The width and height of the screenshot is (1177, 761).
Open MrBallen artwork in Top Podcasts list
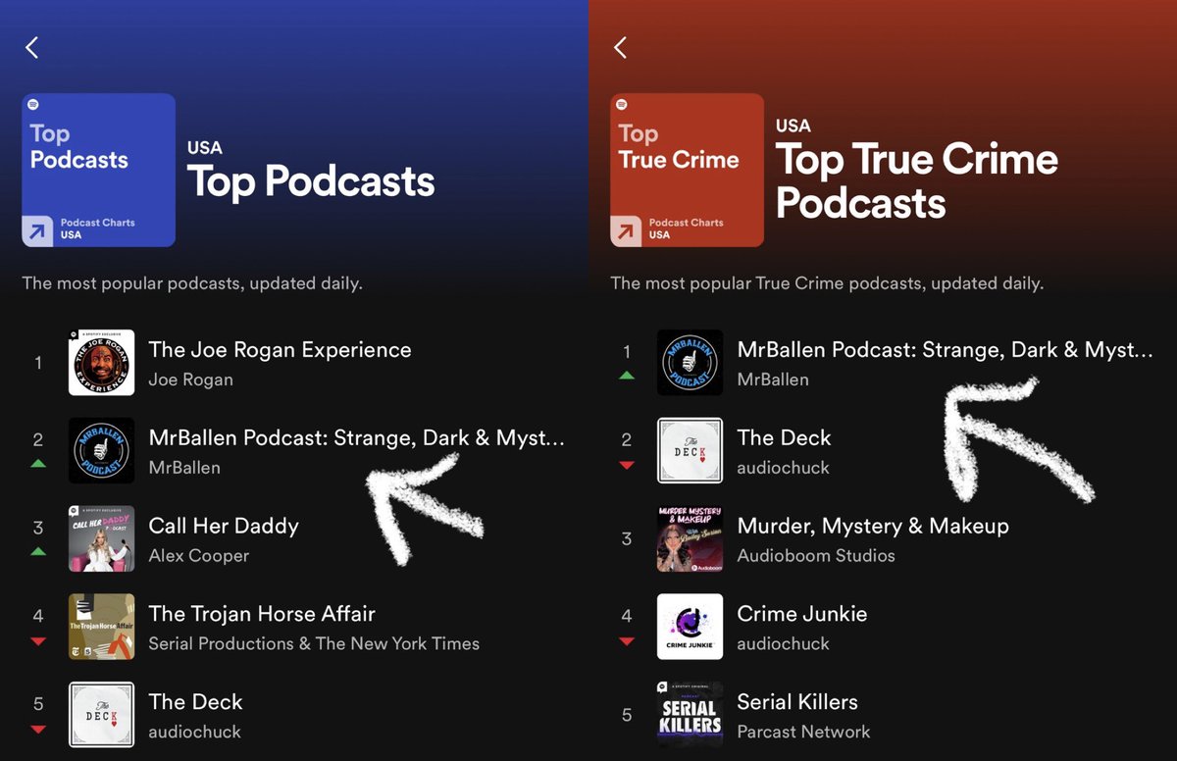click(101, 451)
